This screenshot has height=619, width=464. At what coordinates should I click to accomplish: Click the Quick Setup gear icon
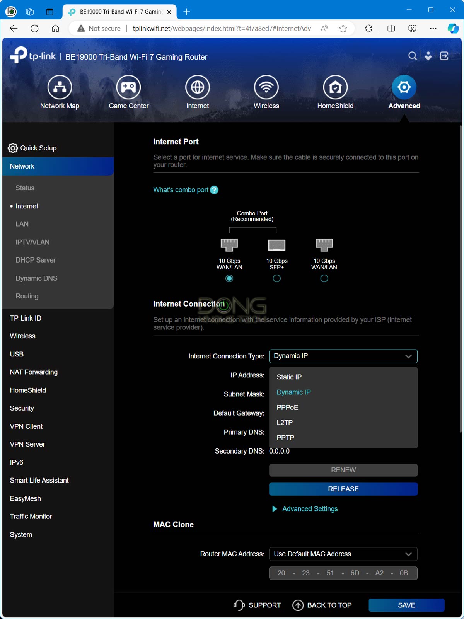13,148
